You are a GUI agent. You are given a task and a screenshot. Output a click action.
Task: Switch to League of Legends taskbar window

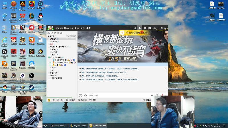point(79,125)
